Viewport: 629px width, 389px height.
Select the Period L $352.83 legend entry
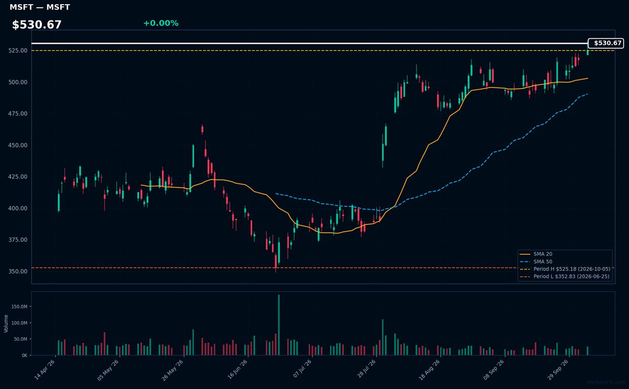[564, 276]
